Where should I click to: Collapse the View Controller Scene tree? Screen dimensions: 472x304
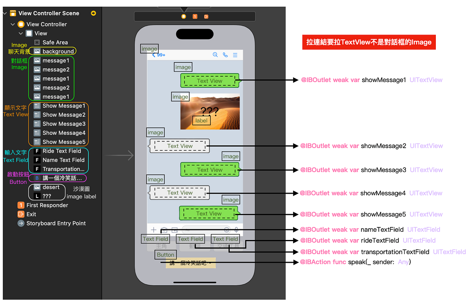point(5,13)
